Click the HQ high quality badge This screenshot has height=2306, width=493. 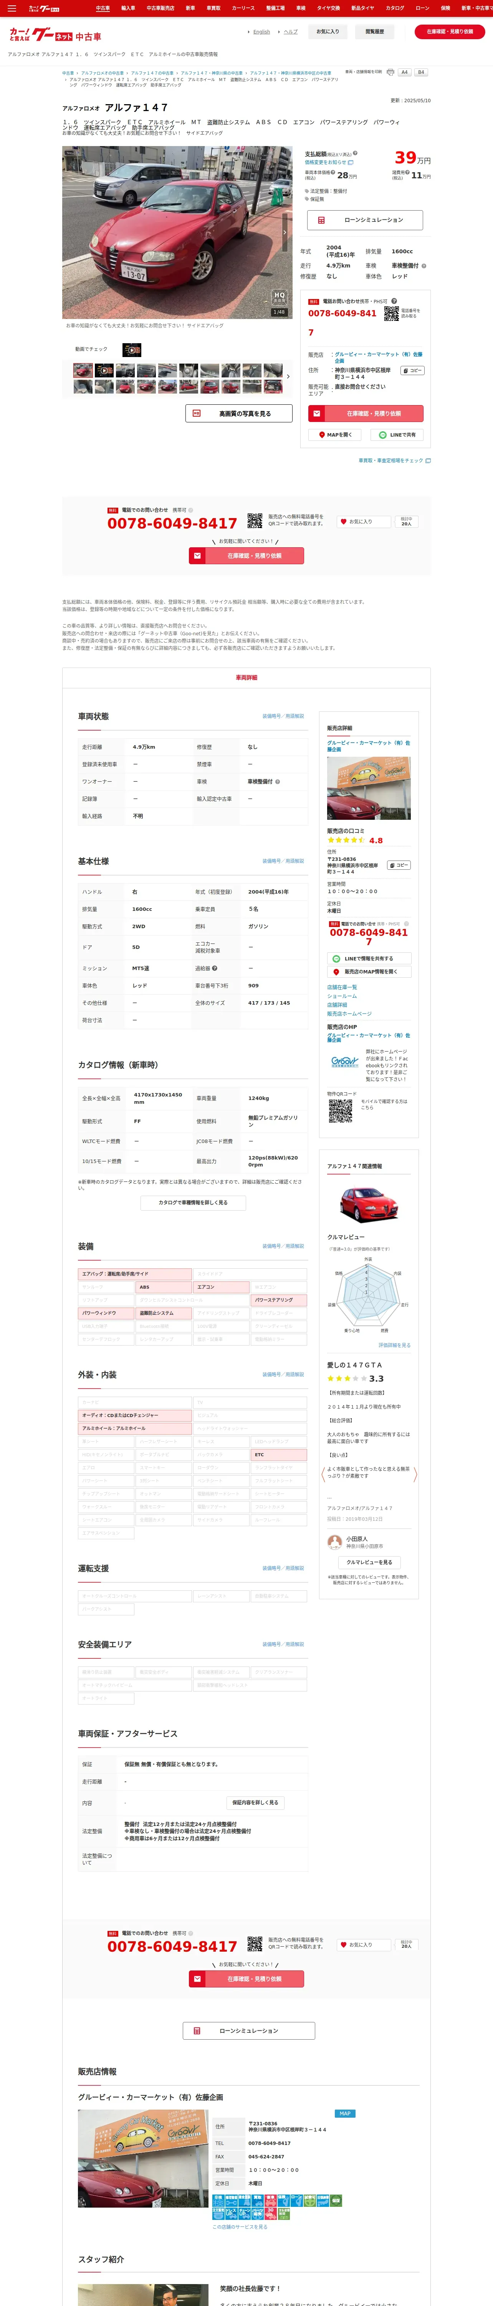click(279, 296)
